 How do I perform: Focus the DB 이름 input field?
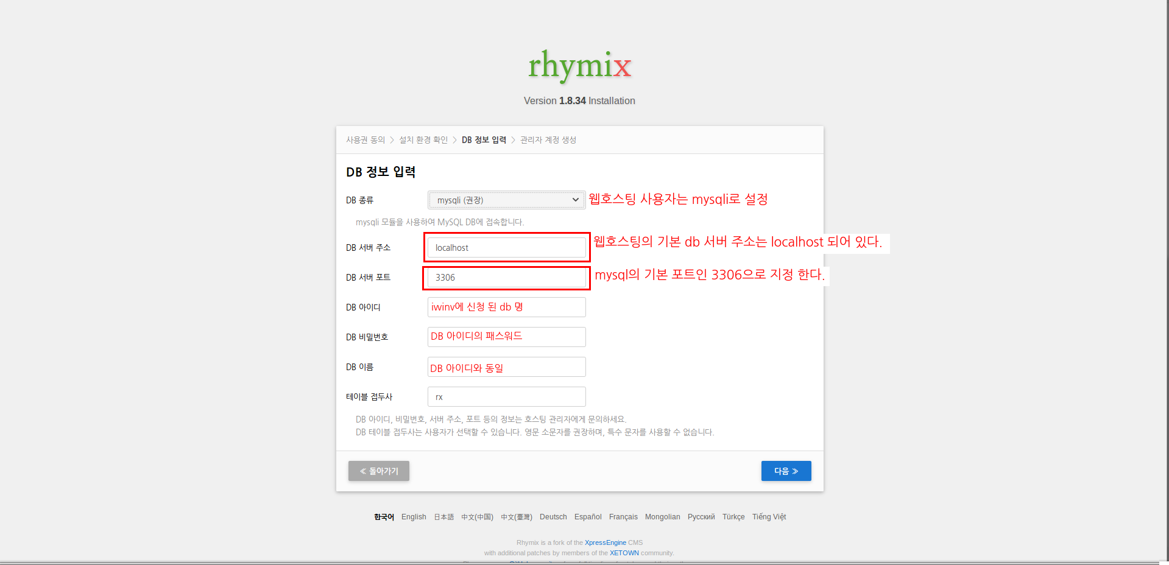pyautogui.click(x=506, y=367)
